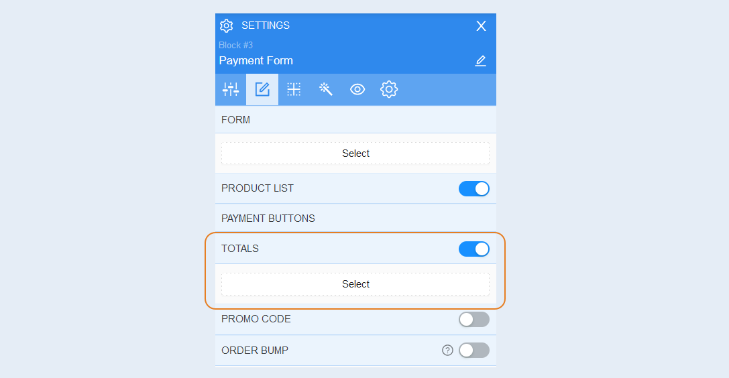This screenshot has height=378, width=729.
Task: Open the Select box under Form
Action: pos(355,153)
